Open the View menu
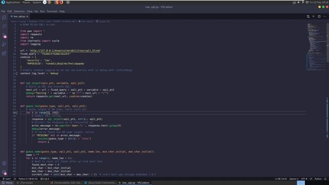This screenshot has width=329, height=185. coord(29,11)
